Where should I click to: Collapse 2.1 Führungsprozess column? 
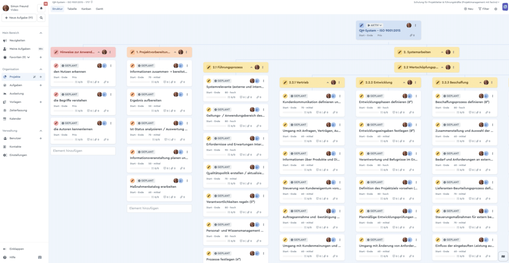pos(251,67)
